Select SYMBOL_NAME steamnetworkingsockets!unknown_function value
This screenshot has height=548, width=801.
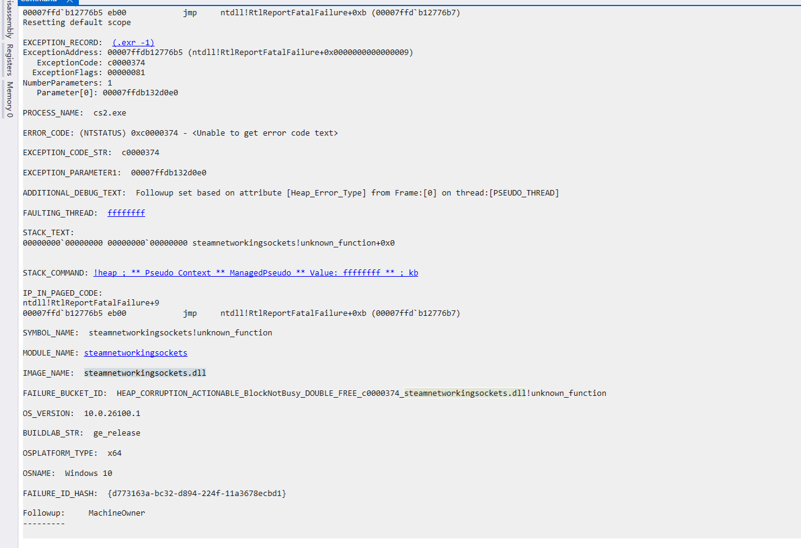click(180, 333)
